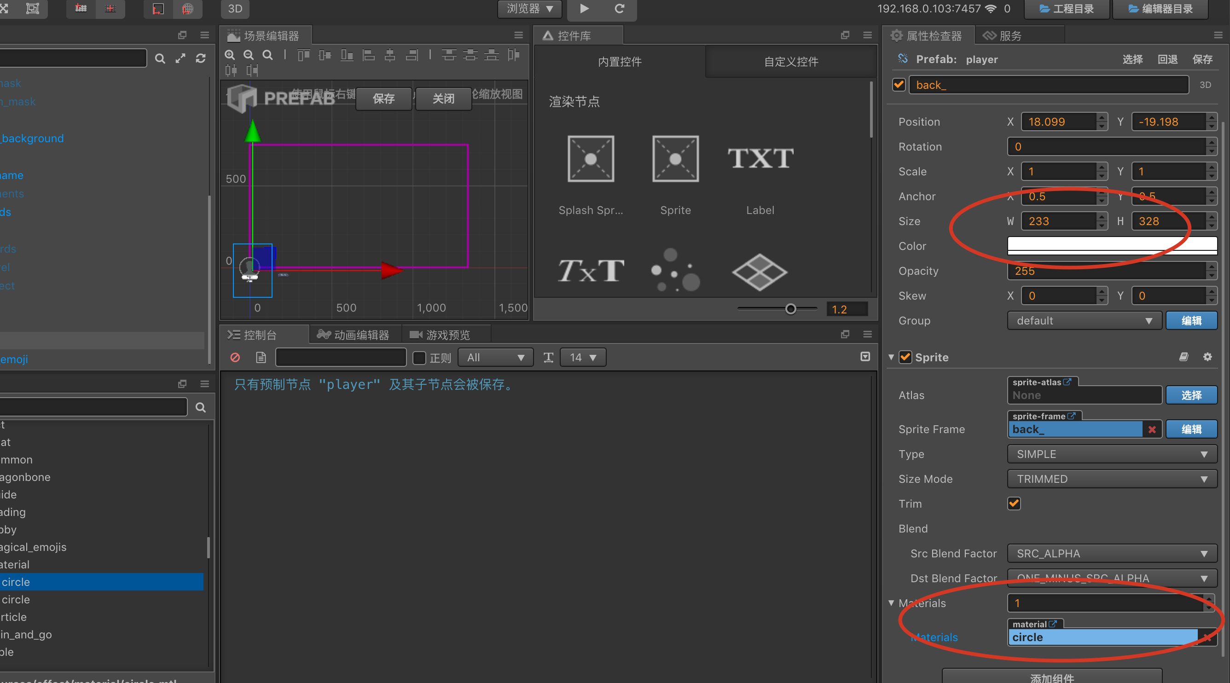Open the Group default dropdown
This screenshot has height=683, width=1230.
1084,321
